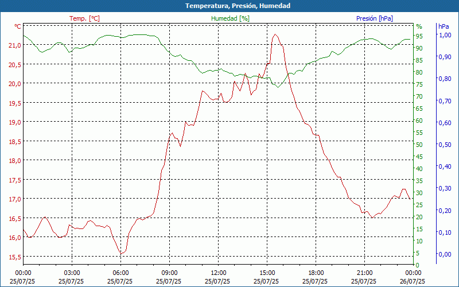Click the 80 humidity axis value
This screenshot has width=459, height=287.
point(419,72)
